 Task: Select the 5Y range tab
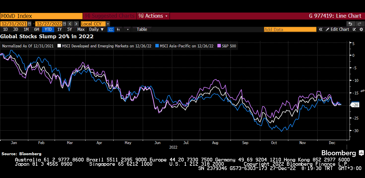point(70,29)
